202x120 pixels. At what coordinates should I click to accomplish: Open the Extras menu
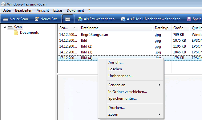tap(58, 10)
